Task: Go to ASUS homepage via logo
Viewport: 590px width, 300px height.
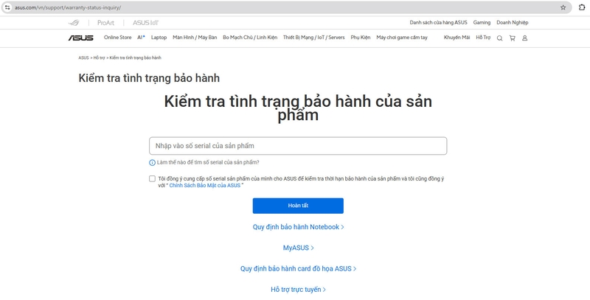Action: [x=81, y=38]
